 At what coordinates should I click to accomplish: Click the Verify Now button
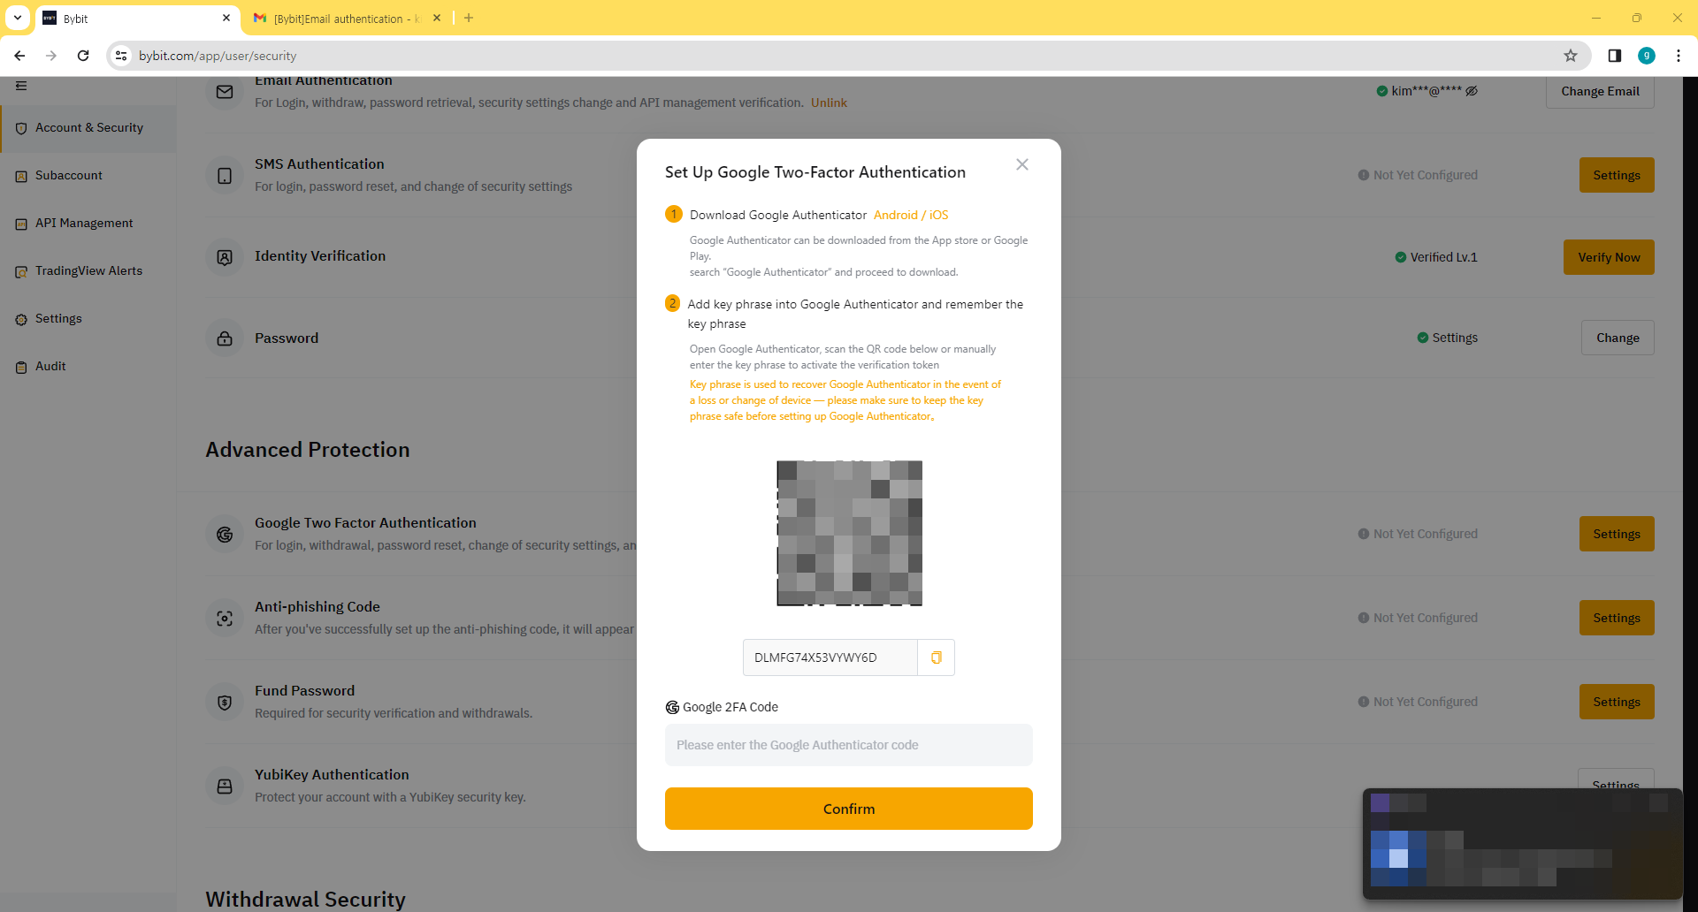click(x=1608, y=257)
